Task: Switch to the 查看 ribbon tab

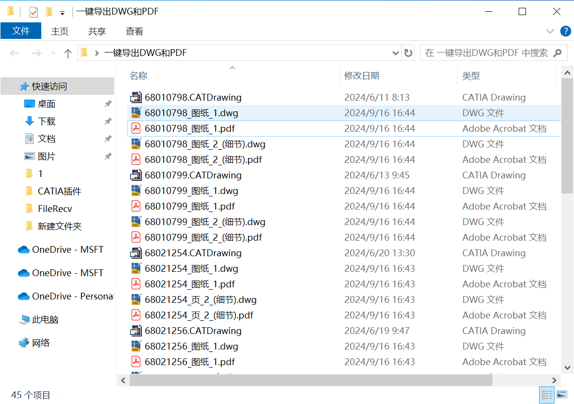Action: [x=134, y=31]
